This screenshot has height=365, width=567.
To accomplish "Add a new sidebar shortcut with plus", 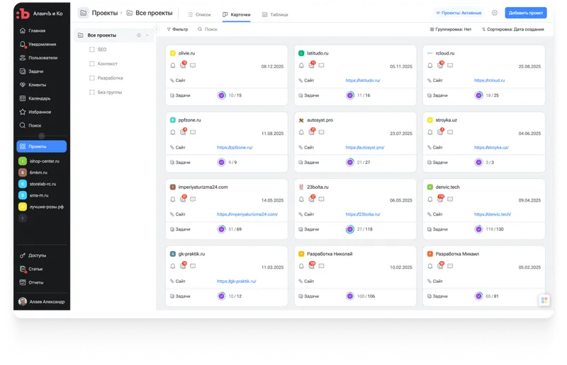I will point(23,218).
